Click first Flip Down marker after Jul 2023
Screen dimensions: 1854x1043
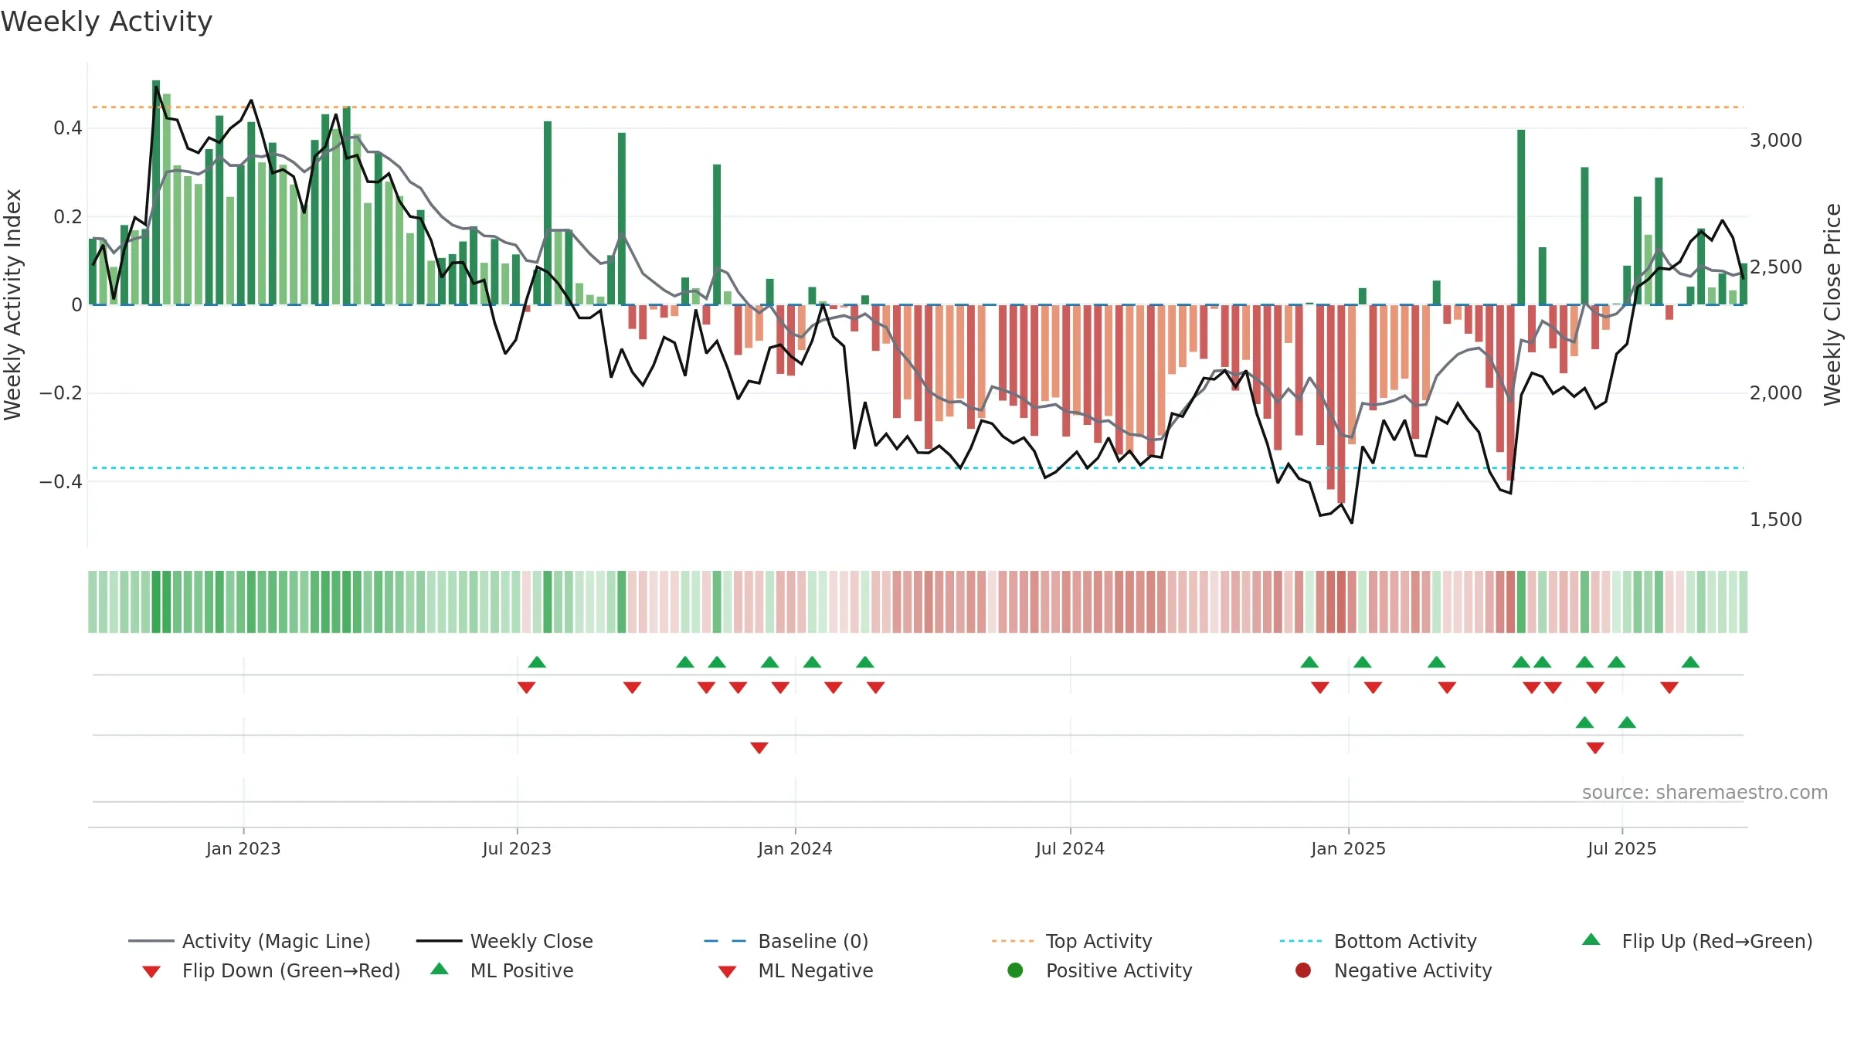527,688
